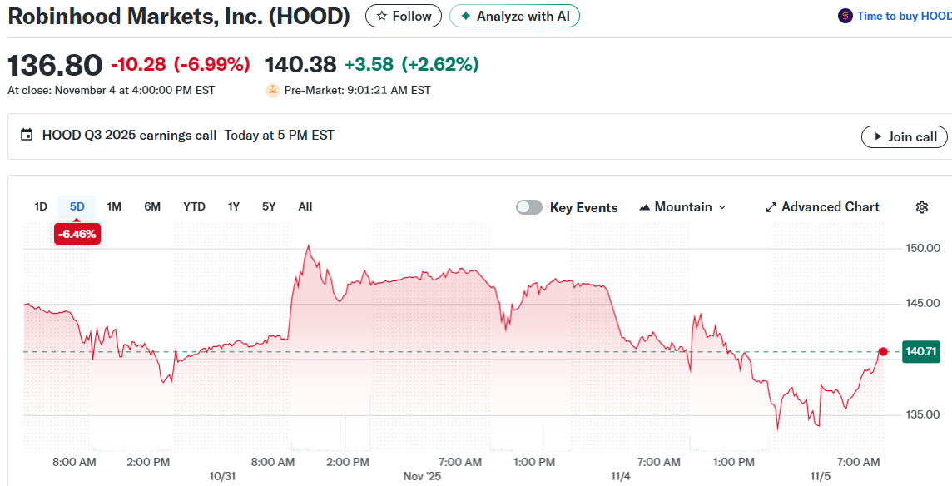Click the calendar icon beside earnings call

(x=27, y=135)
